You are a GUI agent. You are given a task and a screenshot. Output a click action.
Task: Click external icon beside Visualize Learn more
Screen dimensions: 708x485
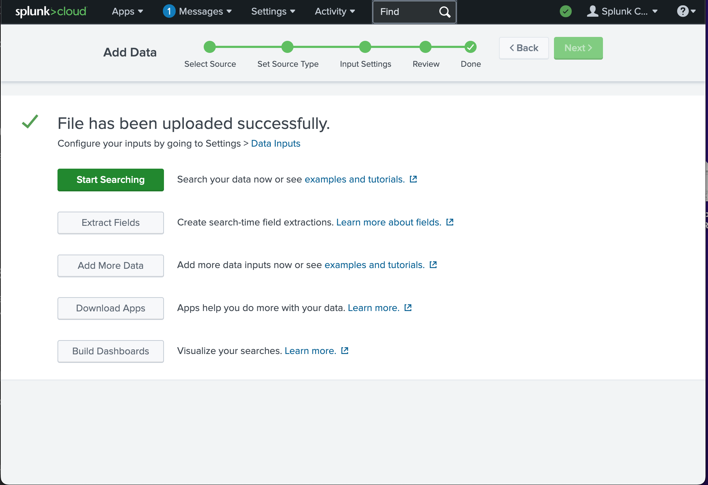[x=345, y=351]
